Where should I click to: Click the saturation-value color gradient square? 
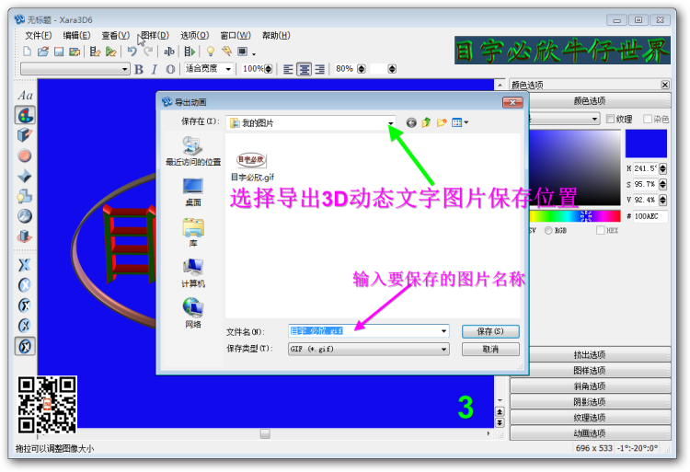pos(574,167)
